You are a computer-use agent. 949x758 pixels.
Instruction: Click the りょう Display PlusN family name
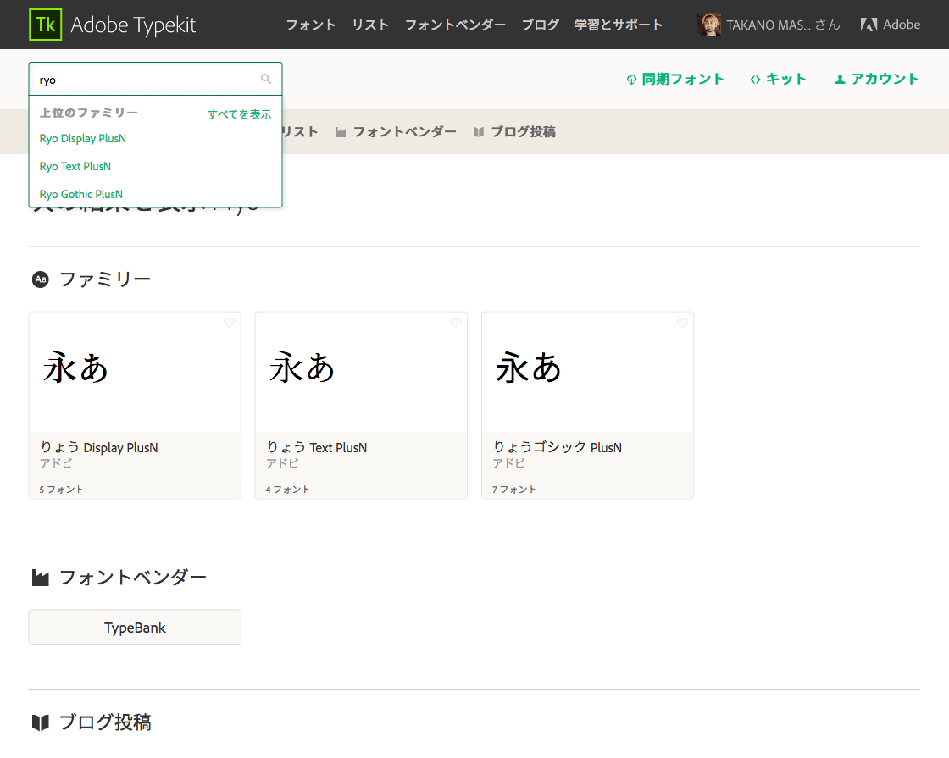coord(98,448)
